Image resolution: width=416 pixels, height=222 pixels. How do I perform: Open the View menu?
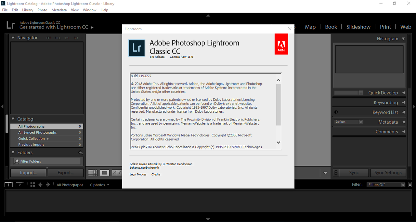[x=75, y=10]
